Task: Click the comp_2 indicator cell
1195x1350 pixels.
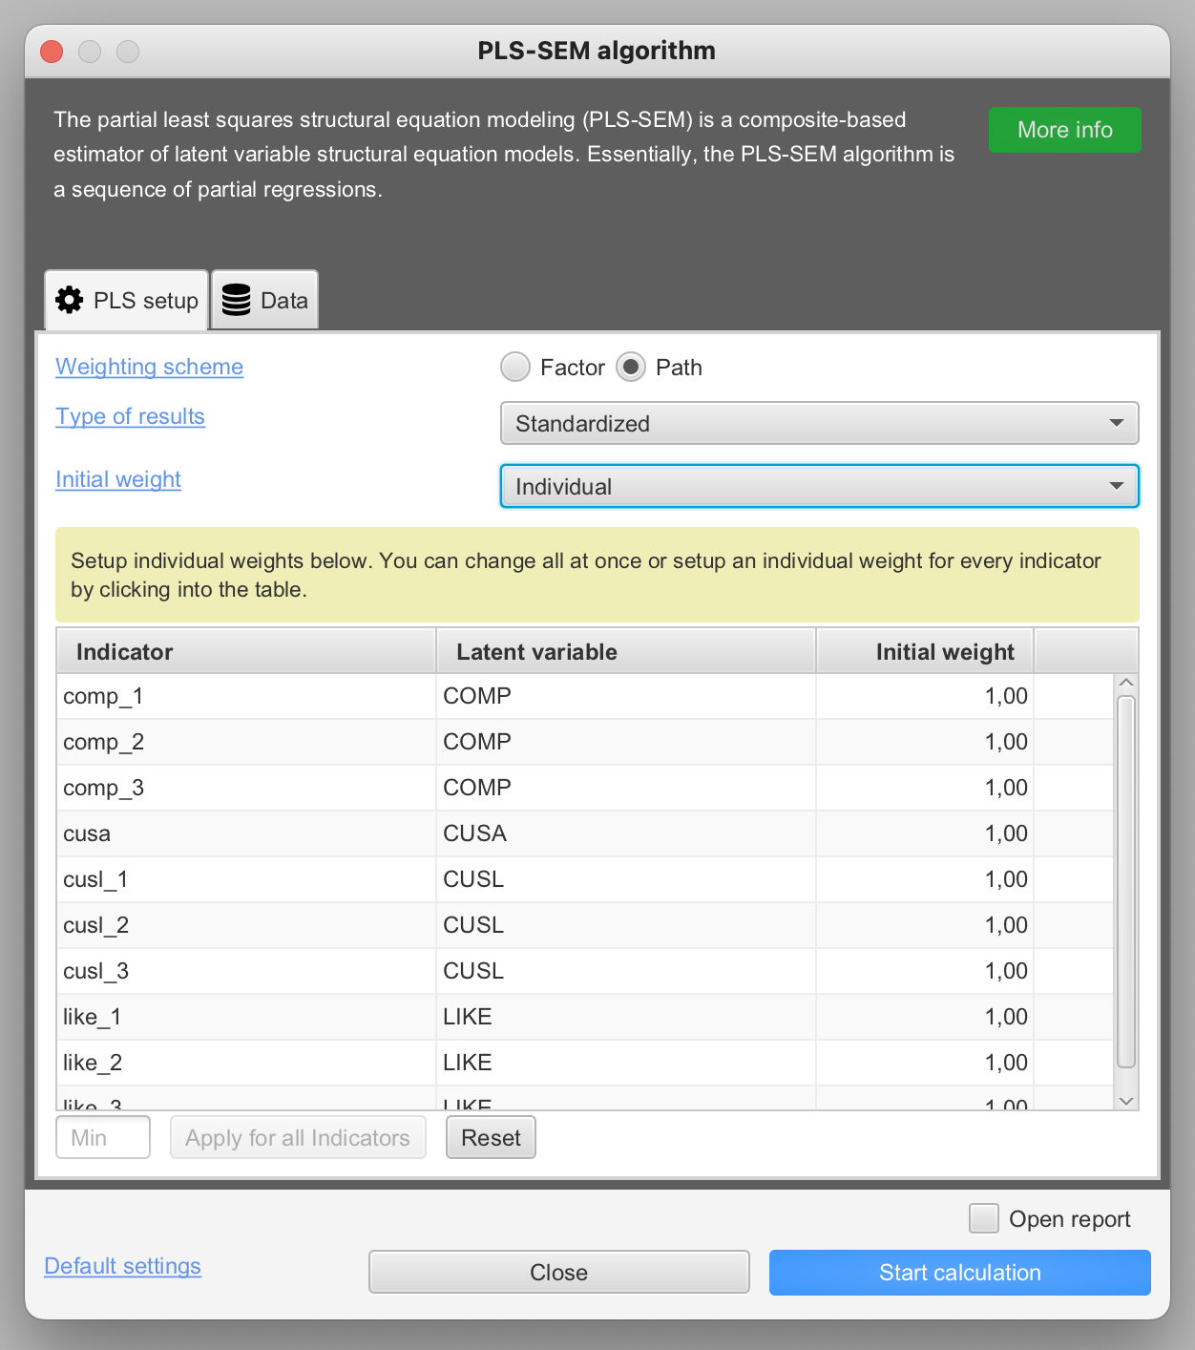Action: tap(246, 742)
